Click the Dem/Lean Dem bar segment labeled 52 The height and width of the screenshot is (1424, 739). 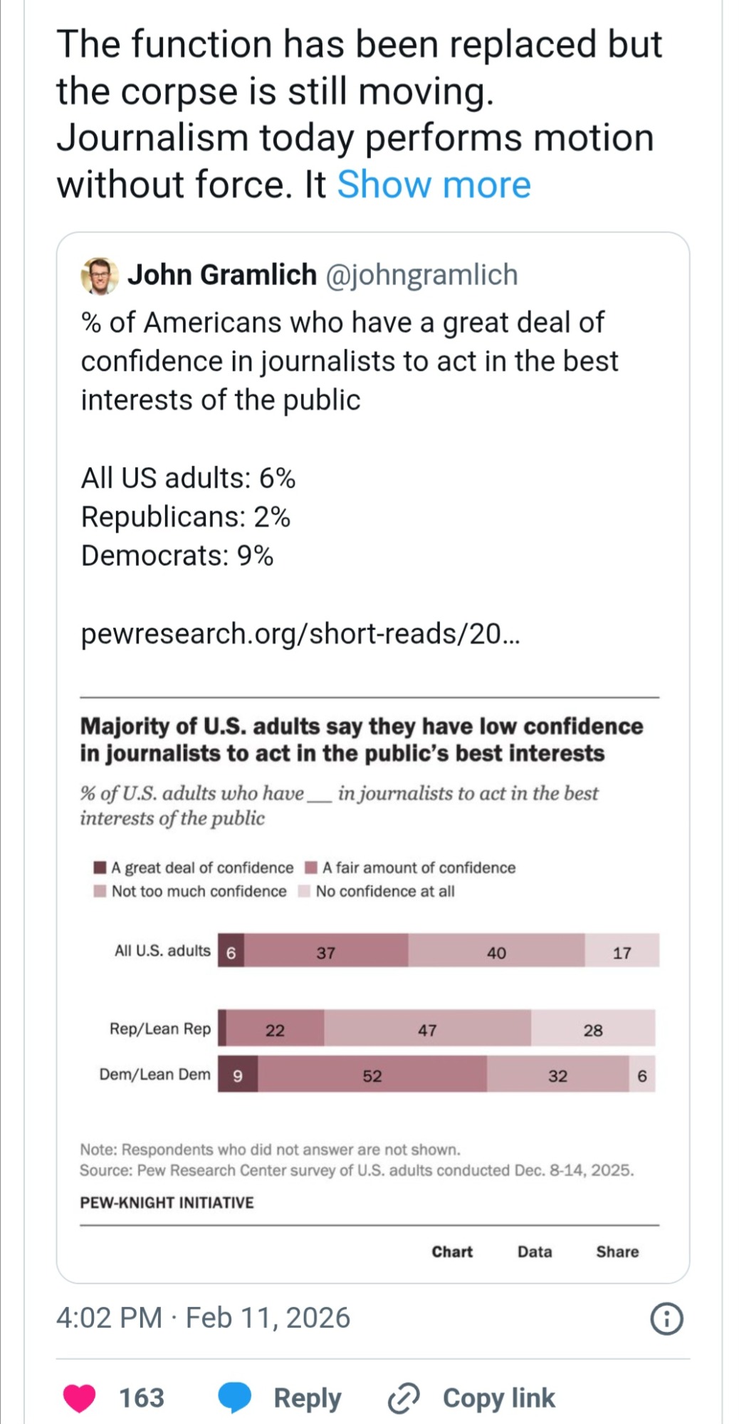point(372,1075)
